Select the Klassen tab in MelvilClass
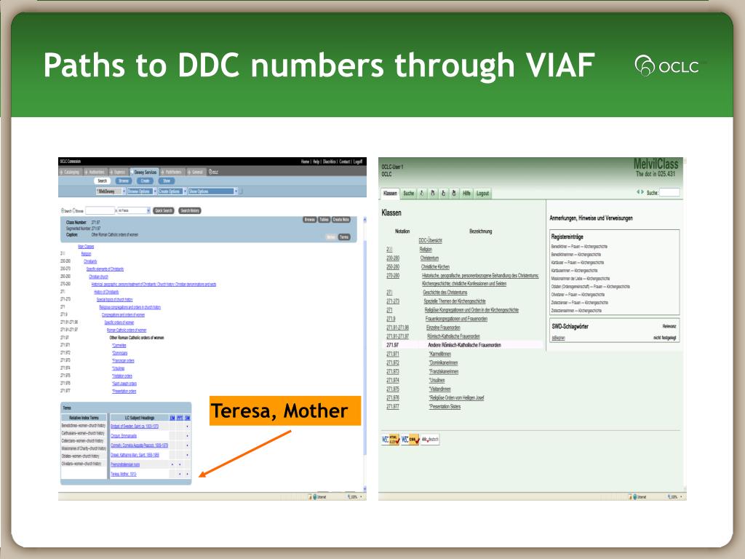Screen dimensions: 745x559 [390, 194]
